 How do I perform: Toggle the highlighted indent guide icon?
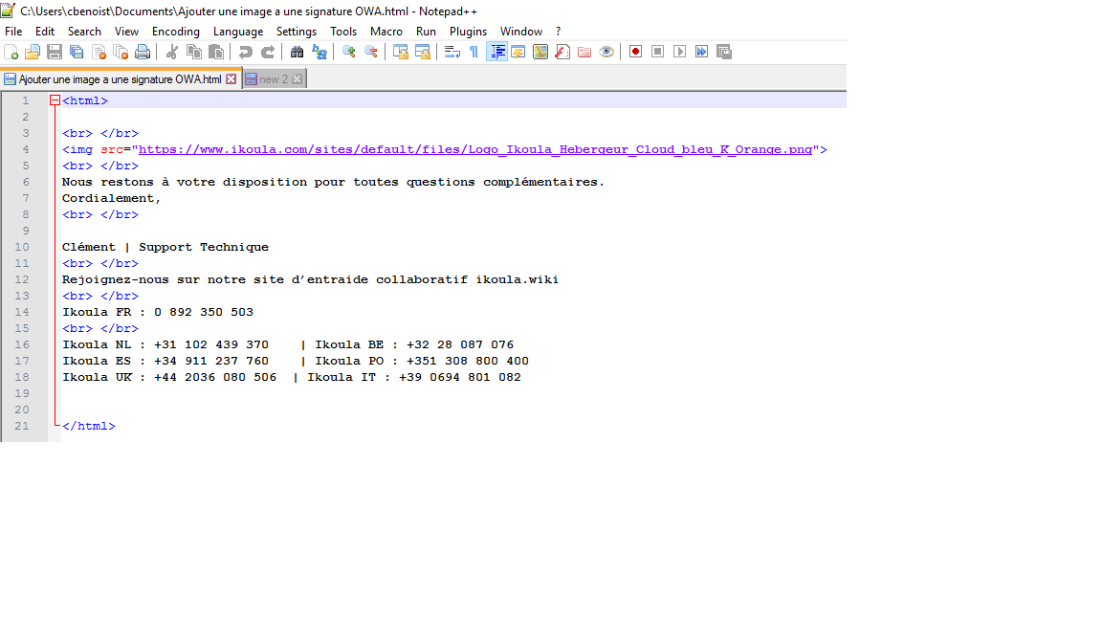496,52
